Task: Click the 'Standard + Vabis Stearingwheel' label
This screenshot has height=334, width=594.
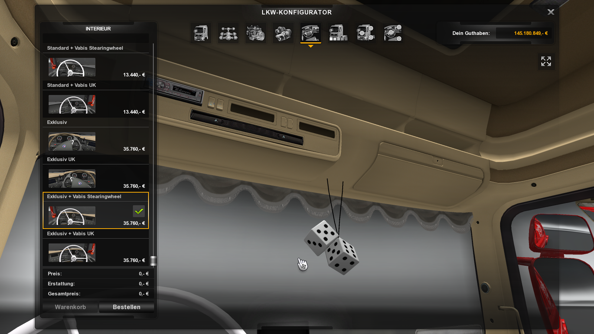Action: pos(85,48)
